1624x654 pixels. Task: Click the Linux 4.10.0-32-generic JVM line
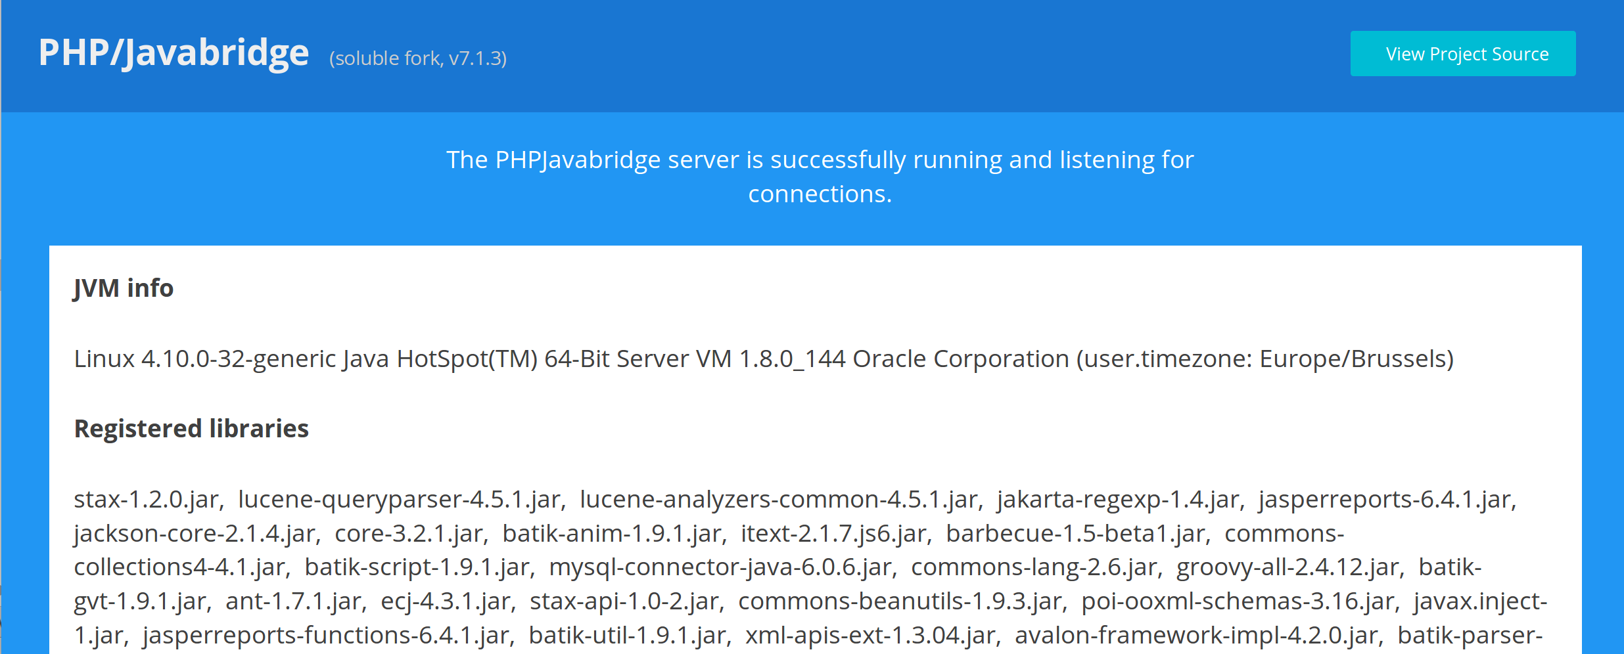click(764, 359)
